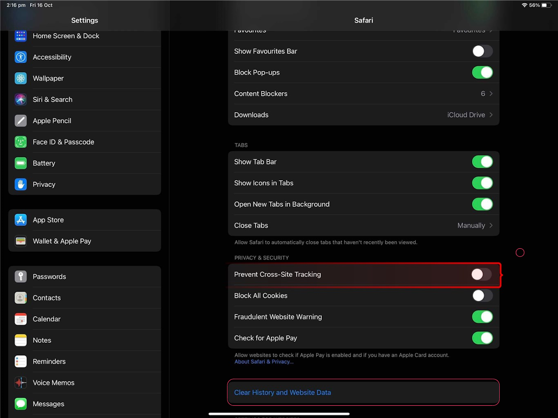
Task: Tap the battery indicator in status bar
Action: point(547,5)
